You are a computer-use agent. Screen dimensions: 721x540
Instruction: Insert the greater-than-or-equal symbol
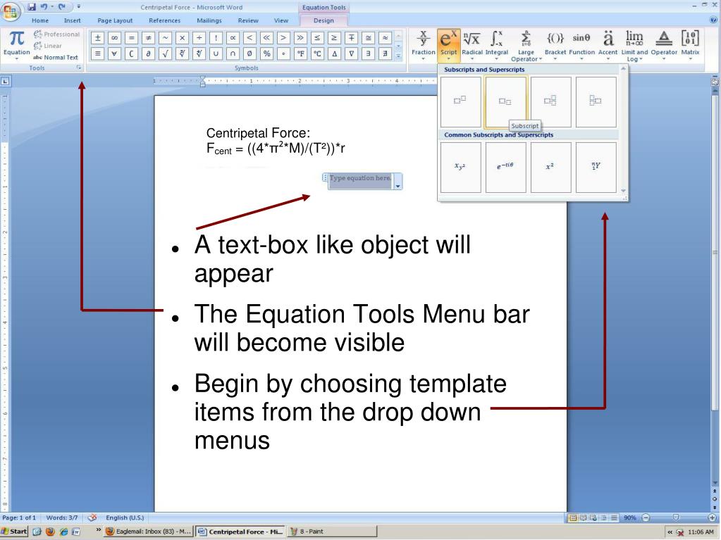pos(334,38)
